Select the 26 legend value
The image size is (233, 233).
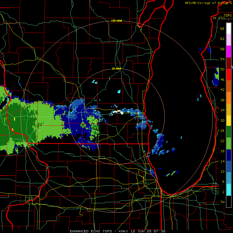(222, 131)
